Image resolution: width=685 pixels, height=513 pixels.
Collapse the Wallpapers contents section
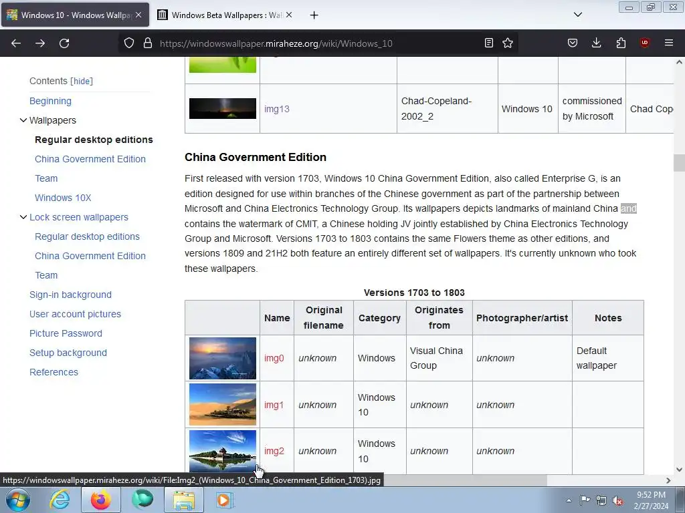23,120
